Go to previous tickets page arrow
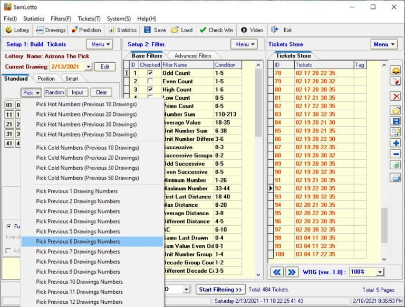 (277, 272)
